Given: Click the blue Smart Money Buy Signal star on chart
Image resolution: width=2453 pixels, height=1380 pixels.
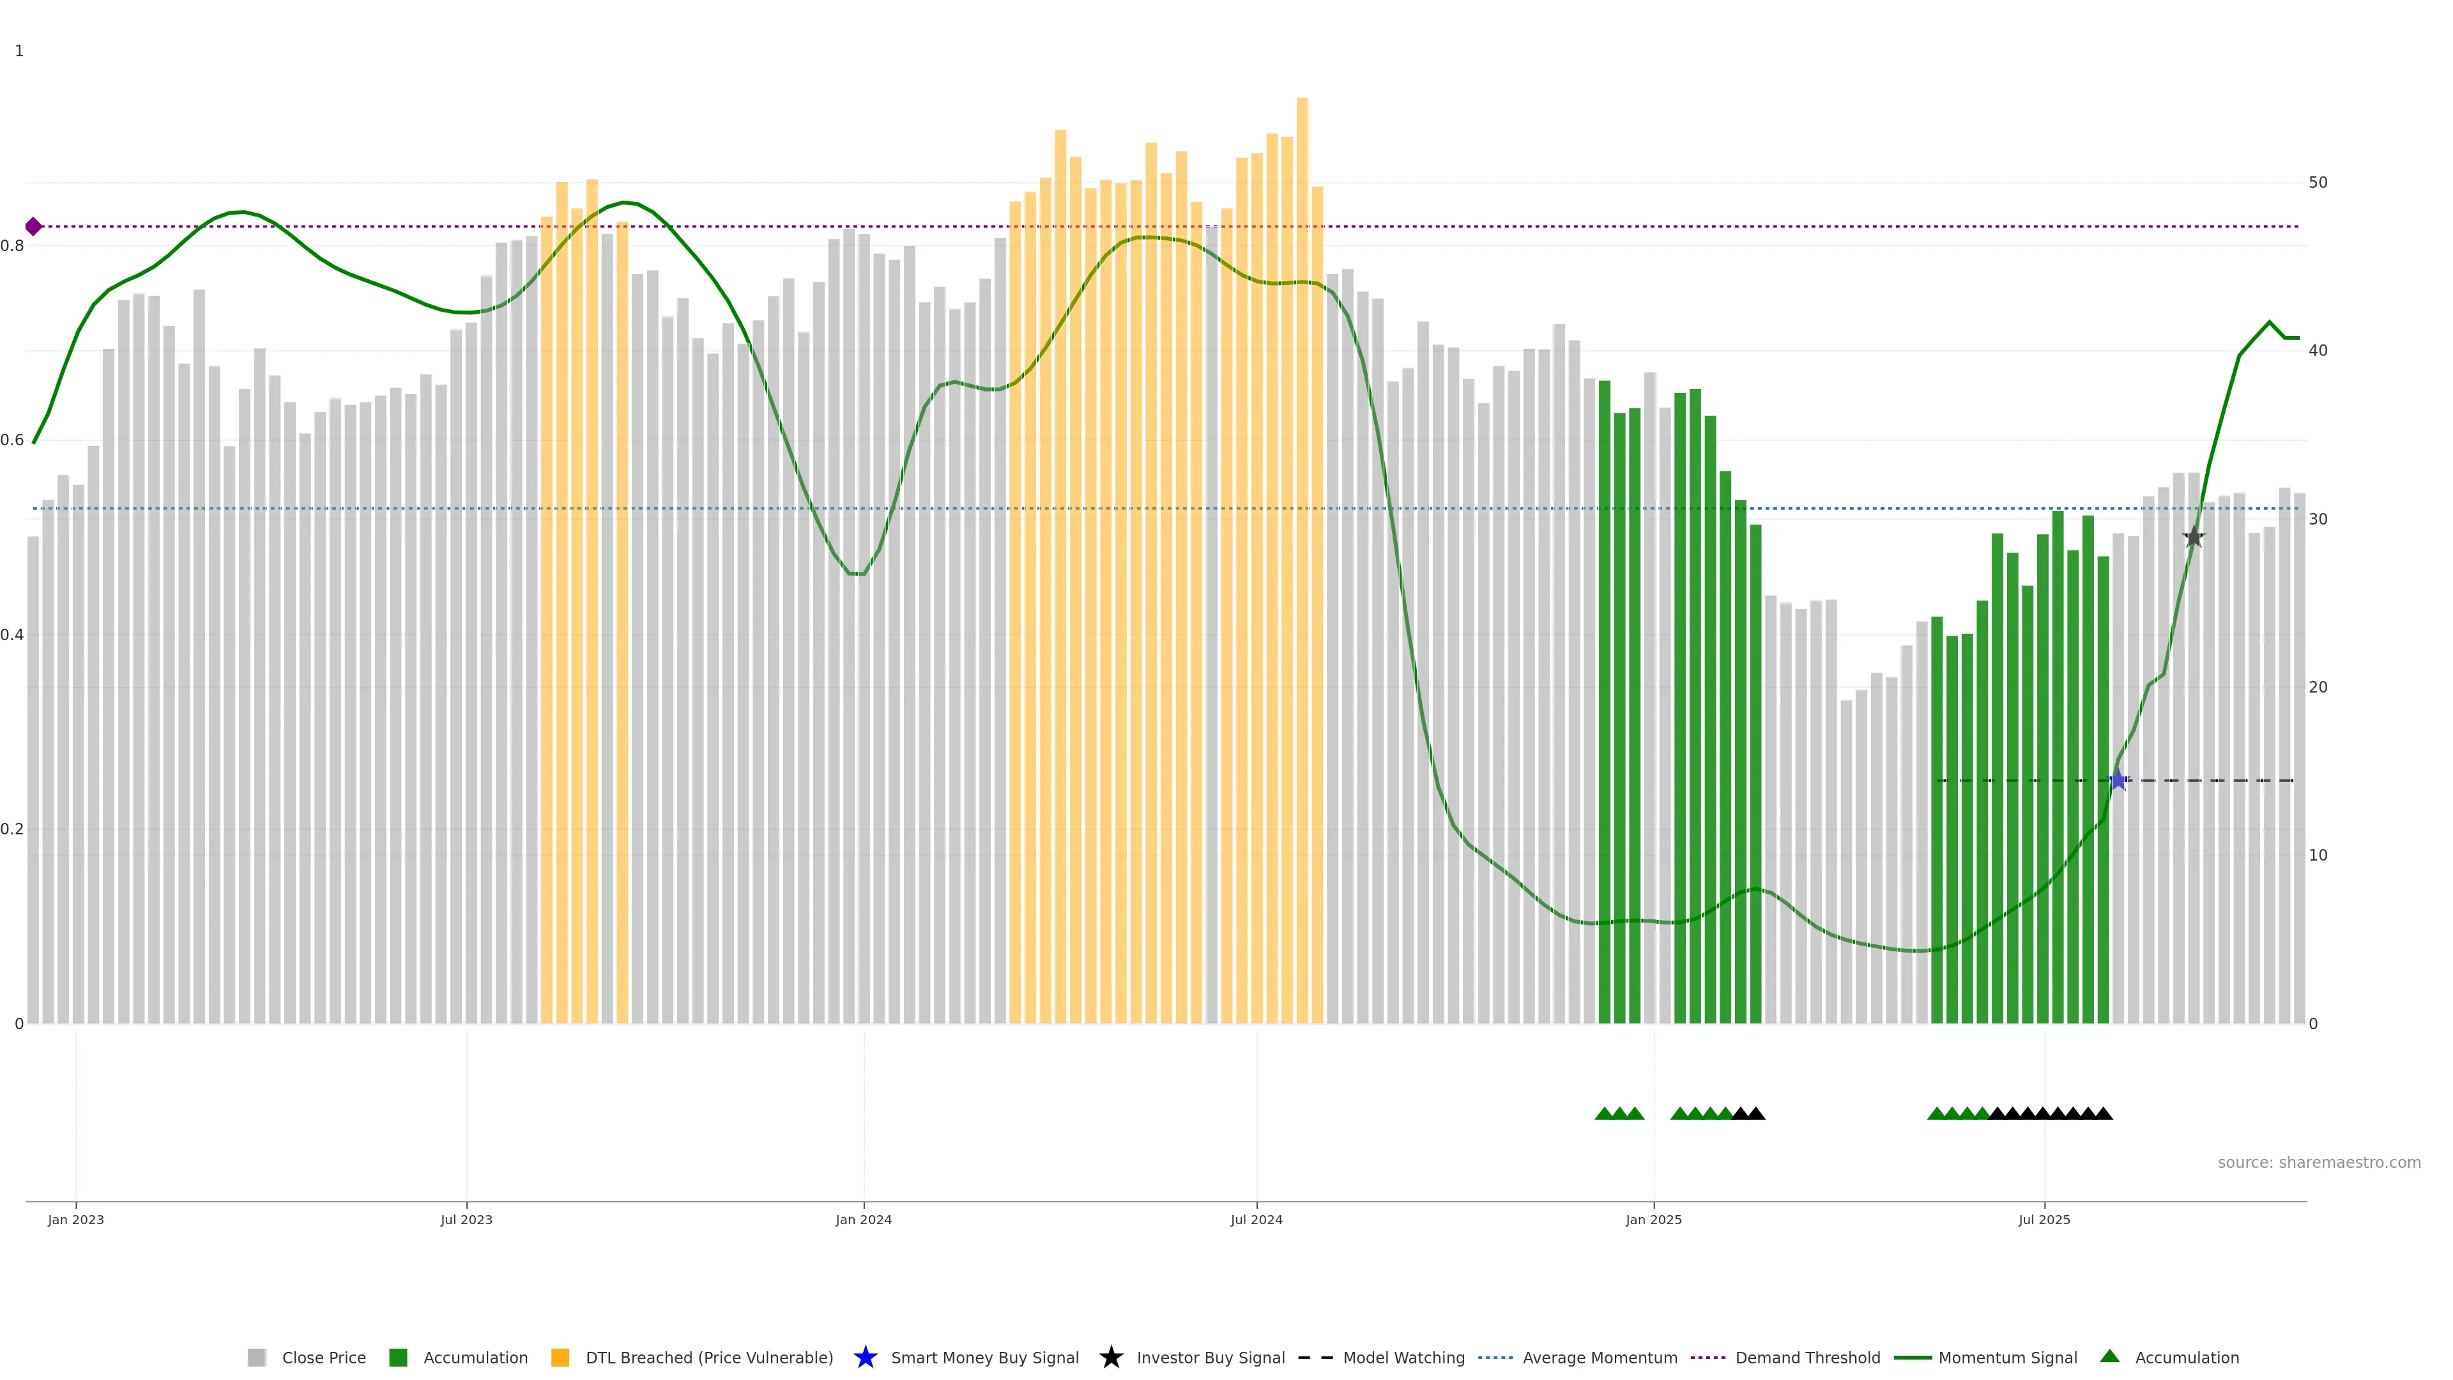Looking at the screenshot, I should tap(2118, 781).
